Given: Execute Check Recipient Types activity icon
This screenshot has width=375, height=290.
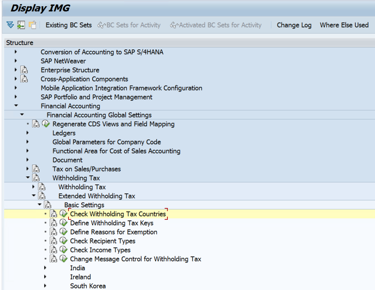Looking at the screenshot, I should [63, 241].
